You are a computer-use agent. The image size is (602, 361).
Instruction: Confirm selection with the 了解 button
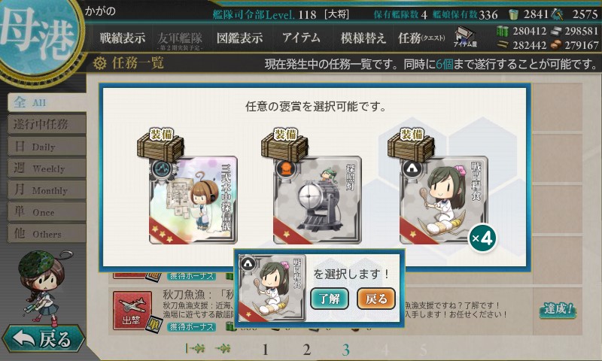(330, 299)
